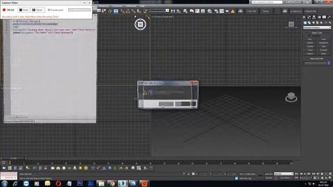Click the Edit Named Selection Sets icon

(145, 11)
